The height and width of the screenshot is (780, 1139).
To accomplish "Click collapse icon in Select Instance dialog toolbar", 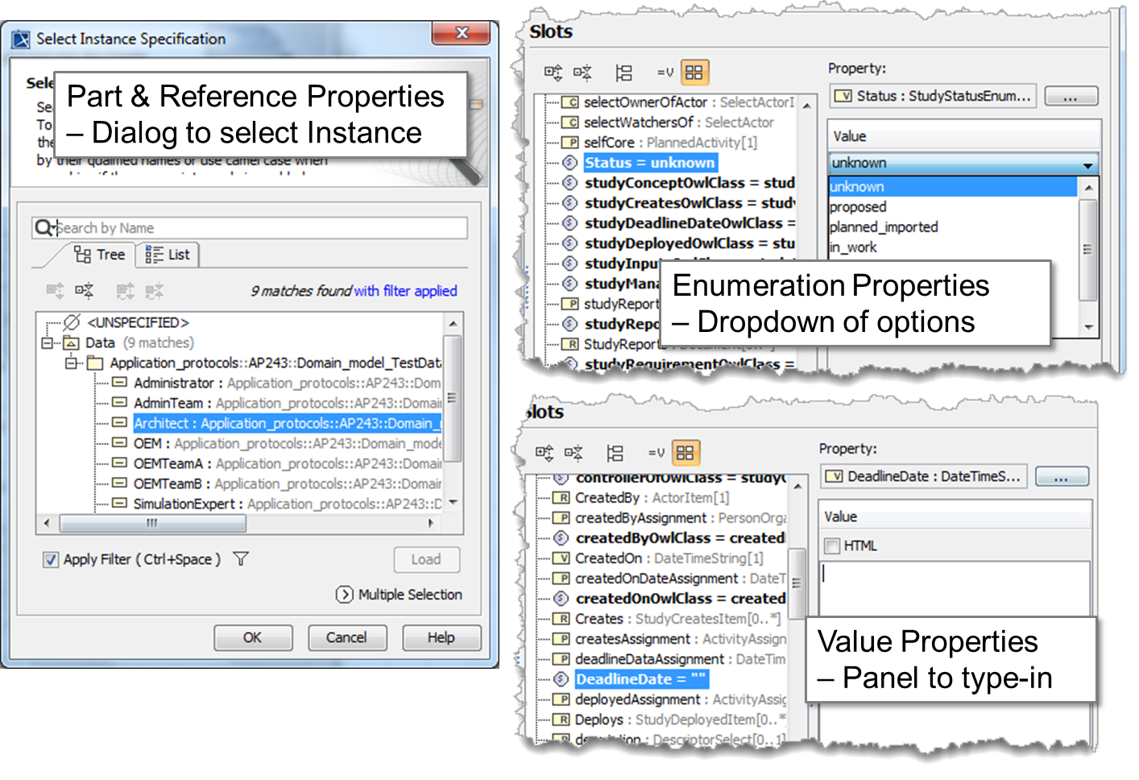I will click(x=85, y=290).
